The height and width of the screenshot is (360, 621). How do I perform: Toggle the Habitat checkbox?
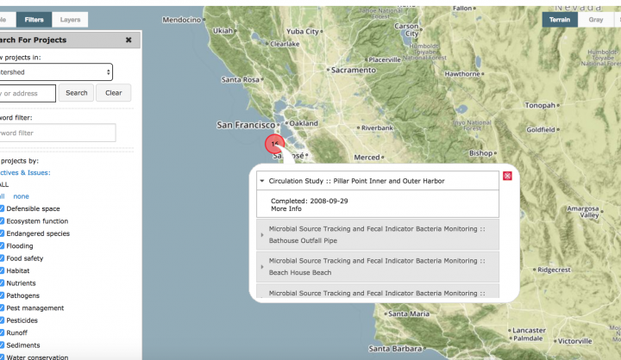click(2, 270)
